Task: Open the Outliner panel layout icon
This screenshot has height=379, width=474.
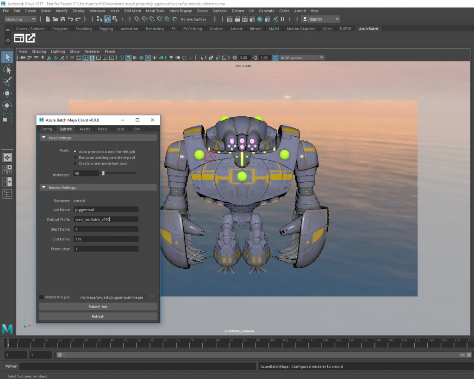Action: pyautogui.click(x=7, y=194)
